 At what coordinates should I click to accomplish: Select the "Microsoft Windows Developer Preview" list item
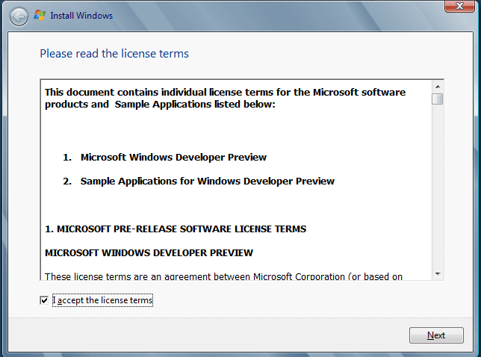(x=173, y=157)
